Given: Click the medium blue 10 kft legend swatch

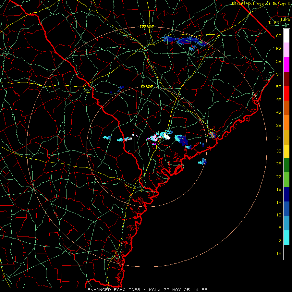Looking at the screenshot, I should pos(286,209).
